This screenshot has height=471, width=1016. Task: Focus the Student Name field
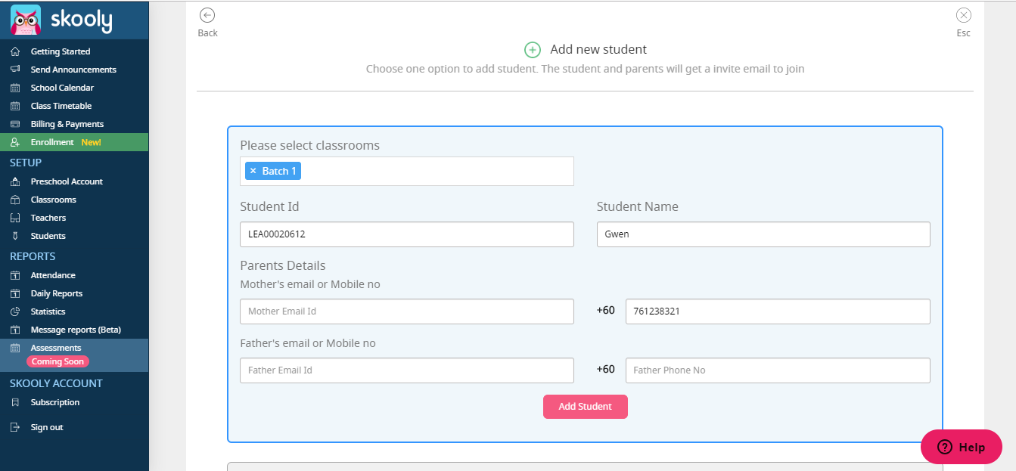(x=763, y=234)
